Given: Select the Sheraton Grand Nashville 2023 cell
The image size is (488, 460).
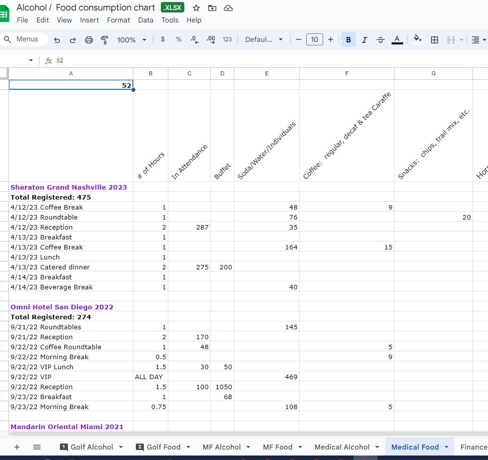Looking at the screenshot, I should point(71,187).
